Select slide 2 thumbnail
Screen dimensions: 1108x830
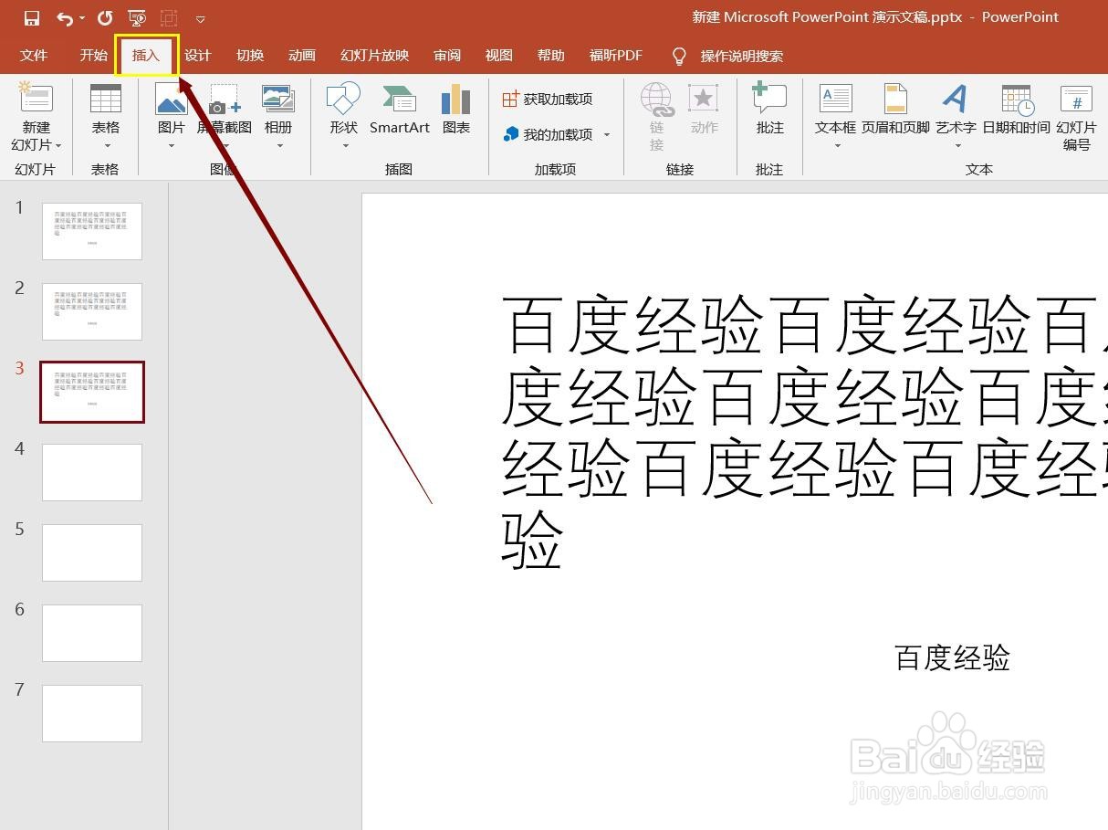click(92, 311)
